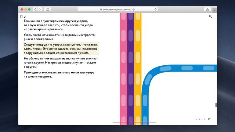
Task: Go back with Safari's back arrow
Action: (35, 10)
